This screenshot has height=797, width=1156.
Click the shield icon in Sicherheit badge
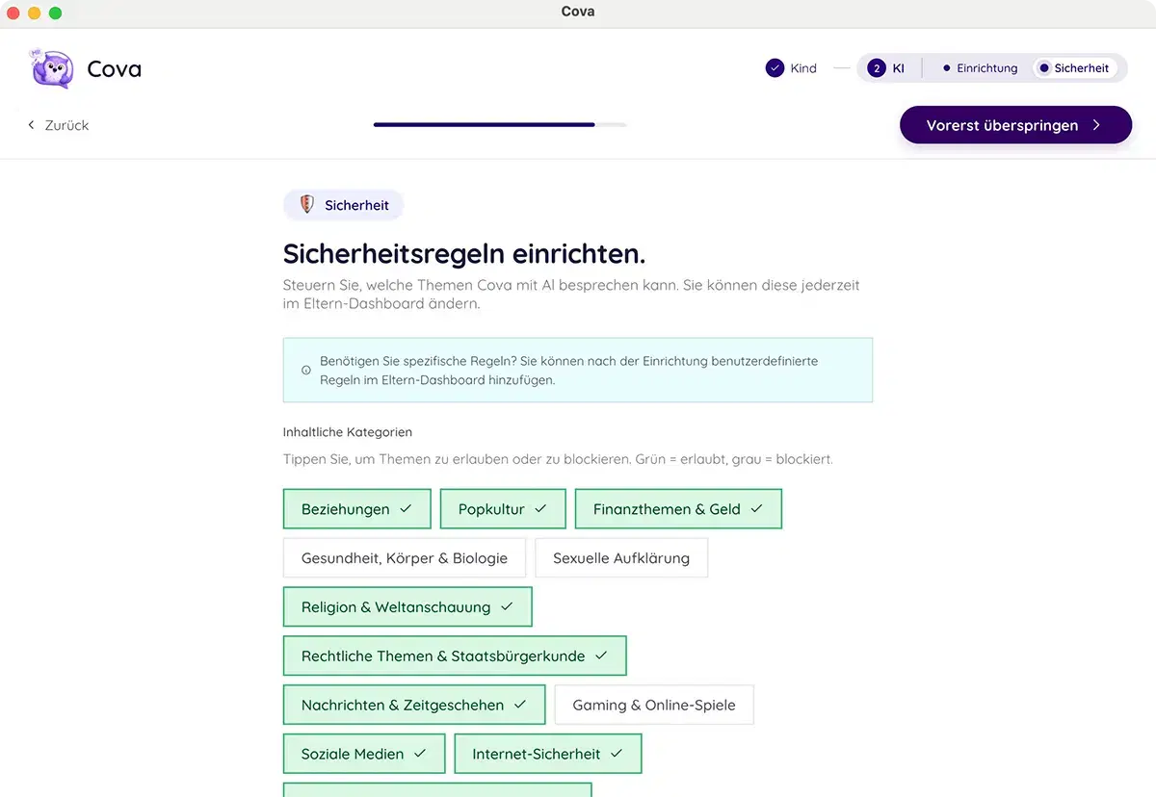click(307, 205)
